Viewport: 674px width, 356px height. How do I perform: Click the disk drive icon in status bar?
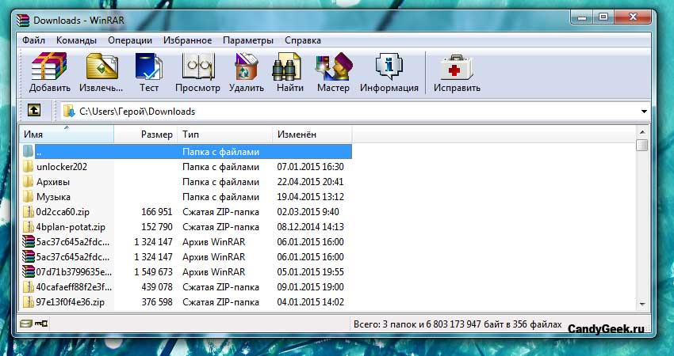click(26, 324)
